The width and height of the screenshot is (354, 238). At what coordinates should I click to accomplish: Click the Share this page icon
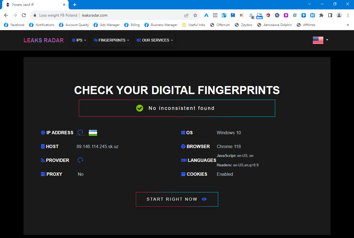click(x=186, y=15)
